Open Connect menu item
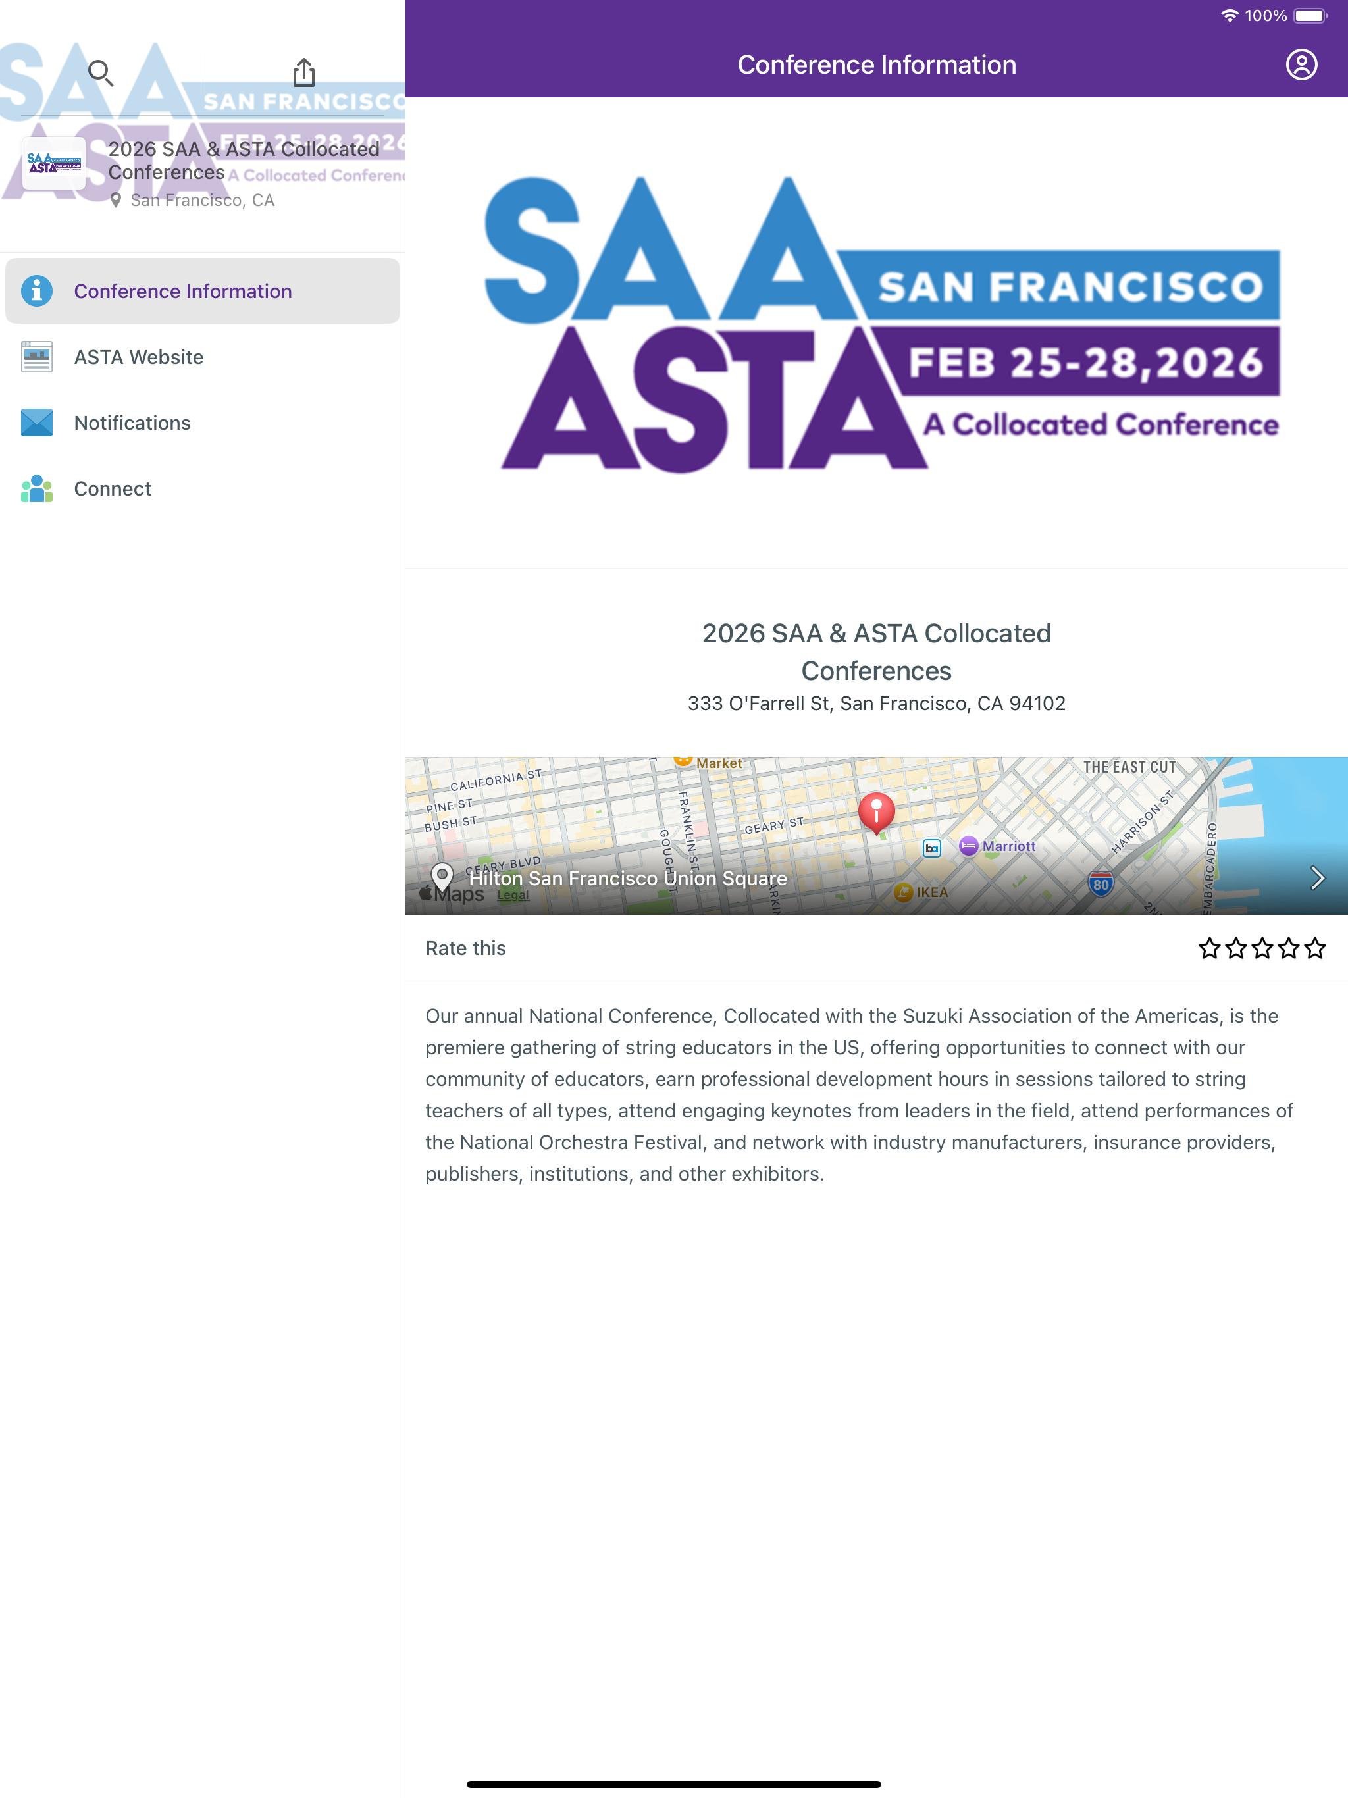 point(203,488)
